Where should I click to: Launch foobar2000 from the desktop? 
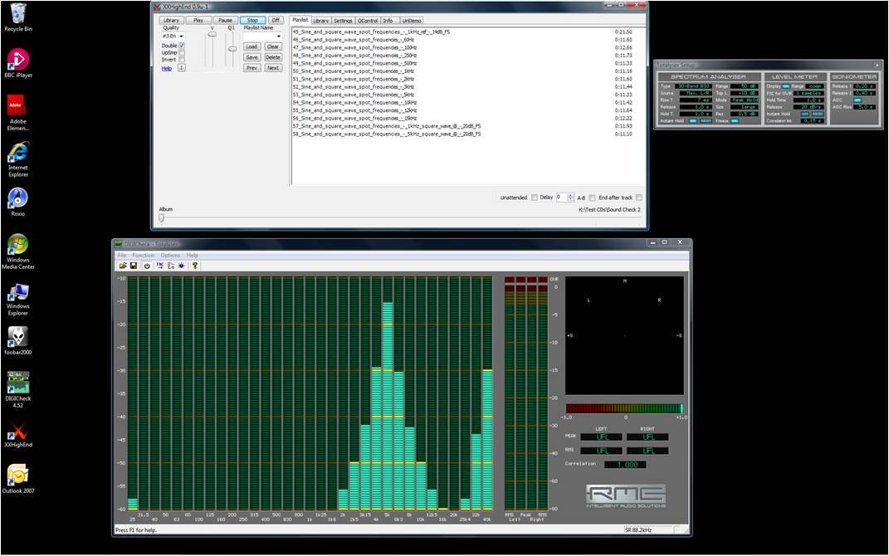pos(18,340)
